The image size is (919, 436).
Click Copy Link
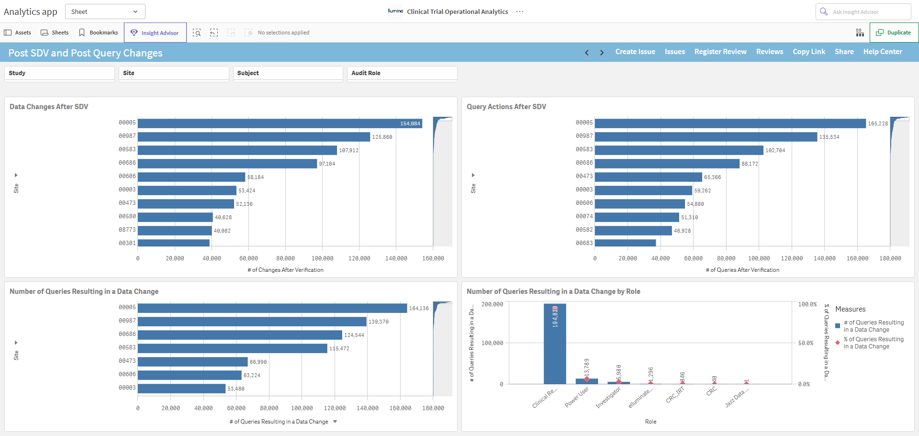[809, 52]
